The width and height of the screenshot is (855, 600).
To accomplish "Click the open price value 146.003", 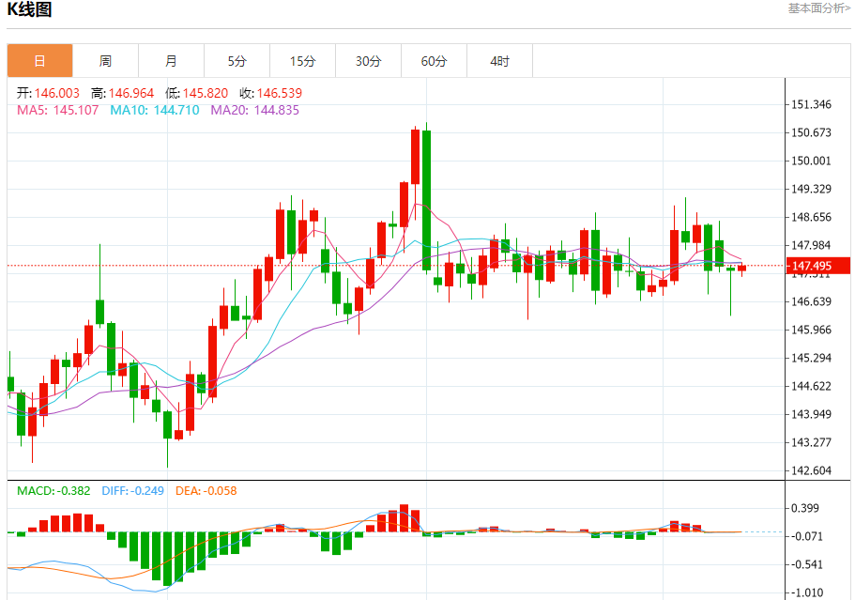I will click(x=56, y=93).
